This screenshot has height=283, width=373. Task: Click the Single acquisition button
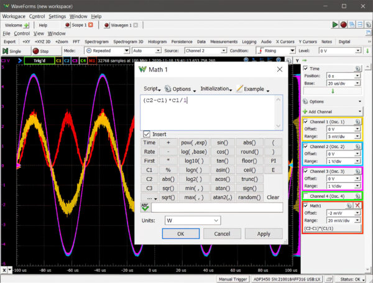(12, 50)
